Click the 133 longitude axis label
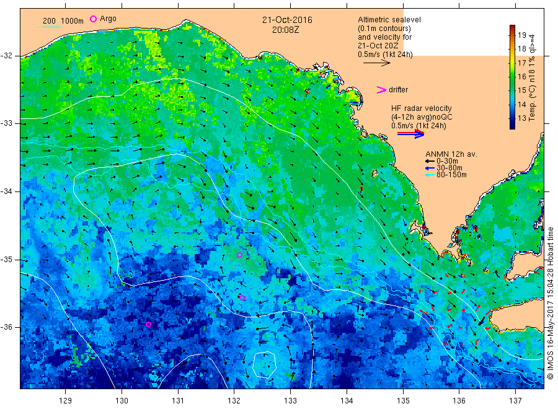Viewport: 558px width, 409px height. 290,400
